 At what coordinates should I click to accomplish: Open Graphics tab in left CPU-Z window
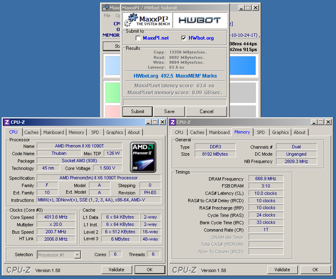click(115, 132)
